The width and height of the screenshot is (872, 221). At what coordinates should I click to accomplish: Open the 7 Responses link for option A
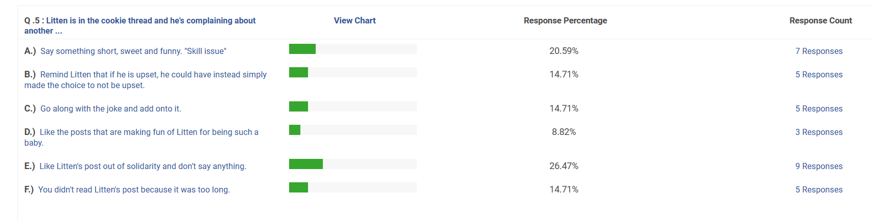pyautogui.click(x=819, y=51)
